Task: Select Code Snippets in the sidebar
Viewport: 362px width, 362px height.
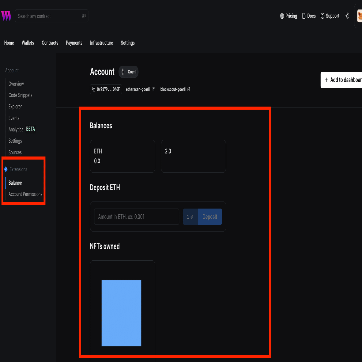Action: 20,95
